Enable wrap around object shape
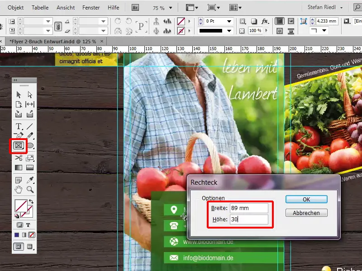 pos(279,31)
